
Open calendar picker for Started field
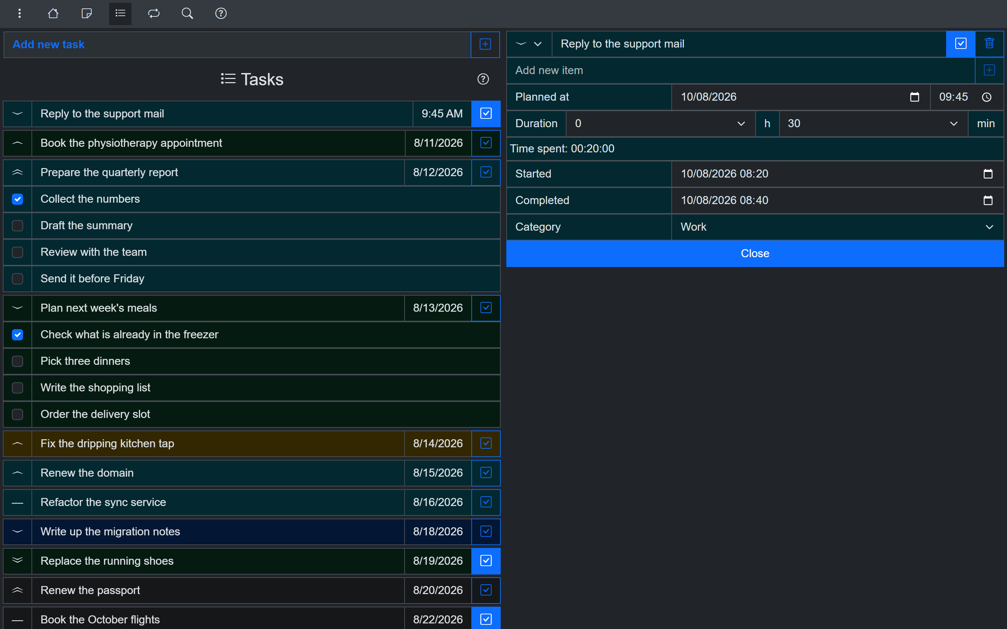coord(988,174)
